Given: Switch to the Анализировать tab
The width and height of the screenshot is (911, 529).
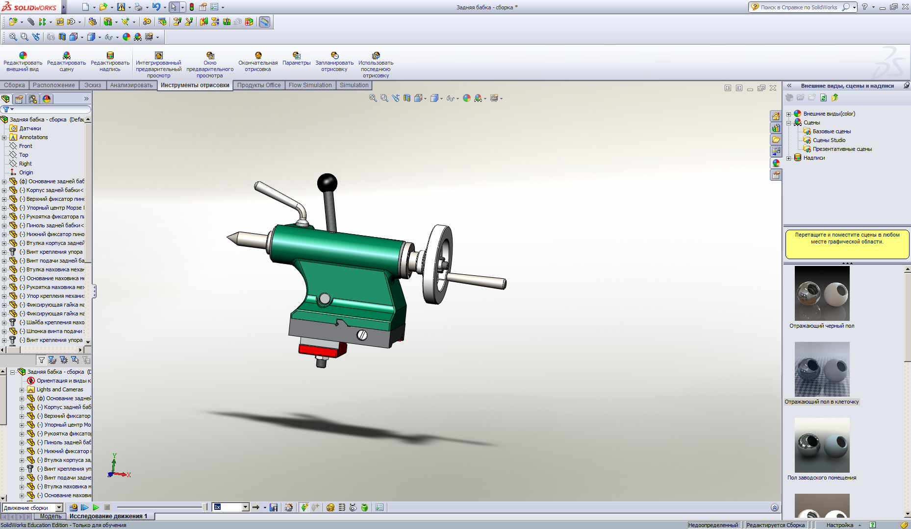Looking at the screenshot, I should (131, 85).
